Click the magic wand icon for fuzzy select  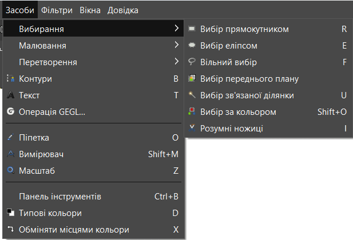point(192,95)
